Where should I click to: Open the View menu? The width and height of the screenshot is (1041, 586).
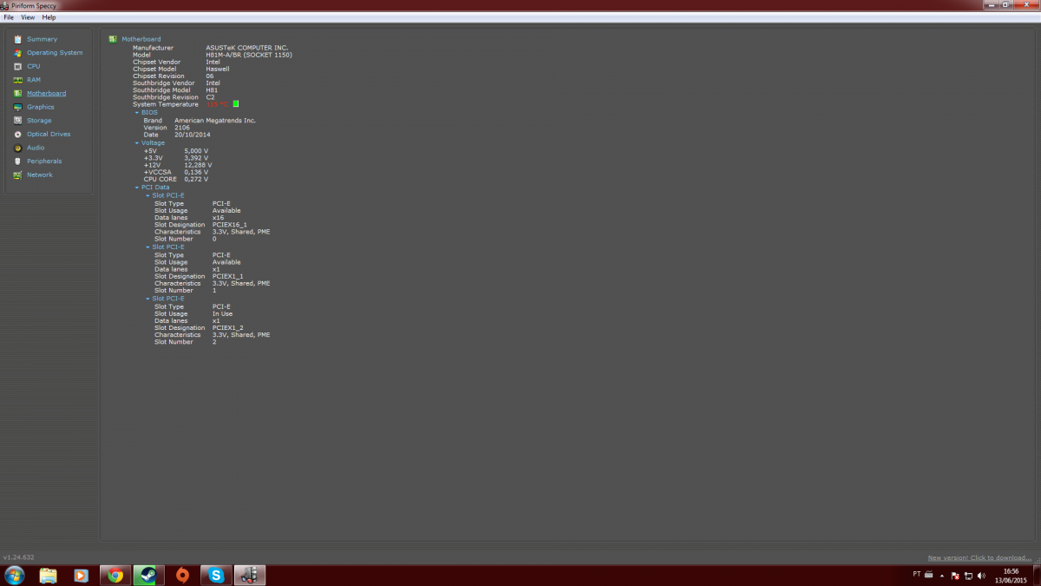pos(28,17)
